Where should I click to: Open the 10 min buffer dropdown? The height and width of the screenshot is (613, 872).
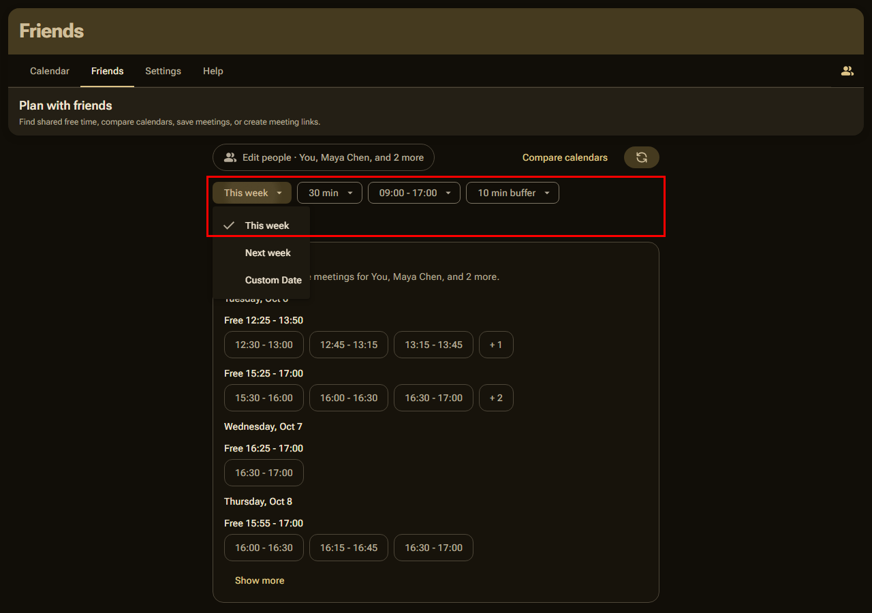[x=512, y=193]
